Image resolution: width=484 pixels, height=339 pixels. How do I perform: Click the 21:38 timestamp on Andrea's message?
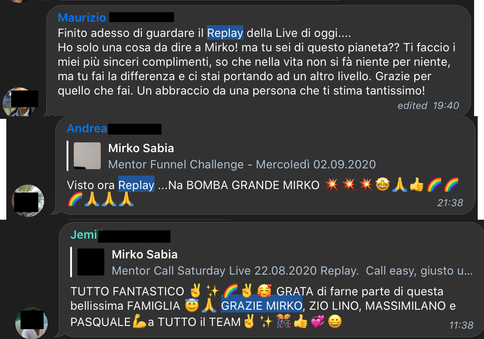coord(450,203)
